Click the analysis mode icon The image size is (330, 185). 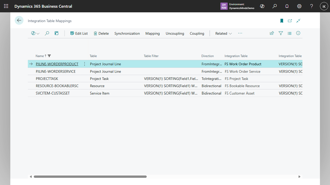click(x=56, y=33)
